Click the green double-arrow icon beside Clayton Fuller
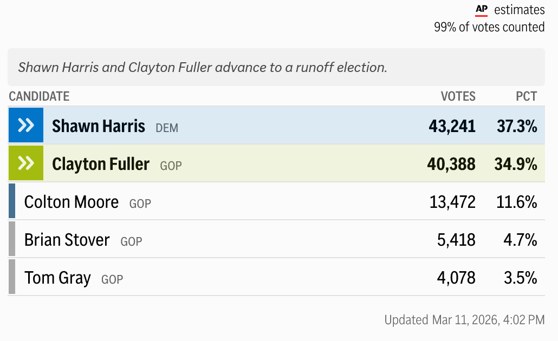558x341 pixels. [26, 163]
